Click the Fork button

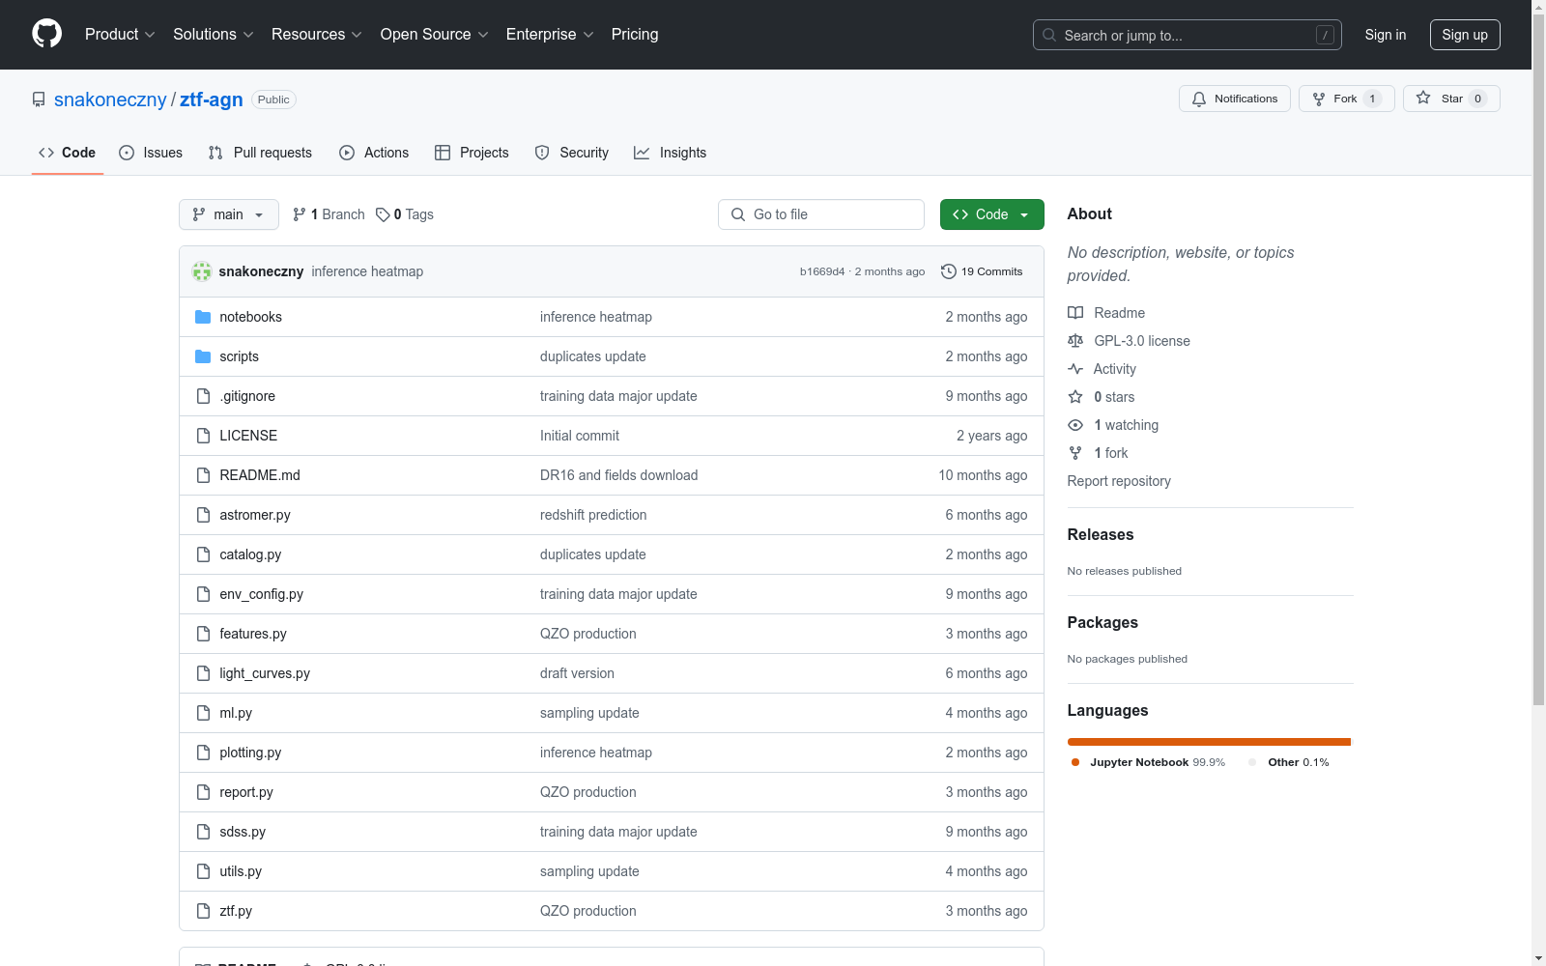point(1347,99)
